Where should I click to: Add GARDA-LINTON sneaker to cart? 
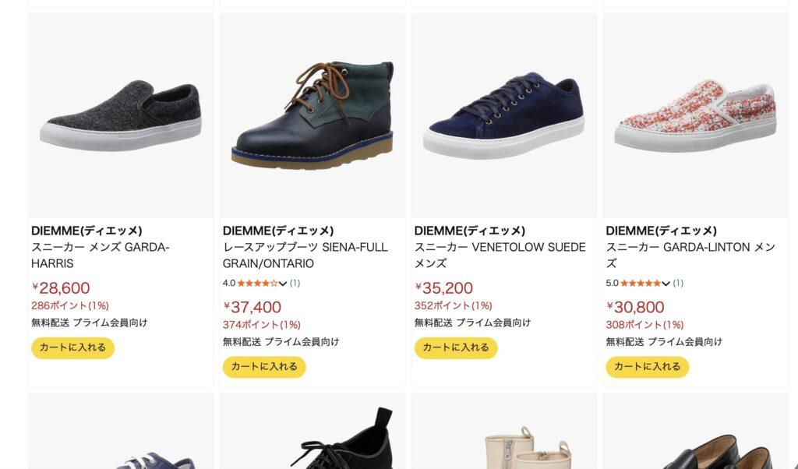648,367
